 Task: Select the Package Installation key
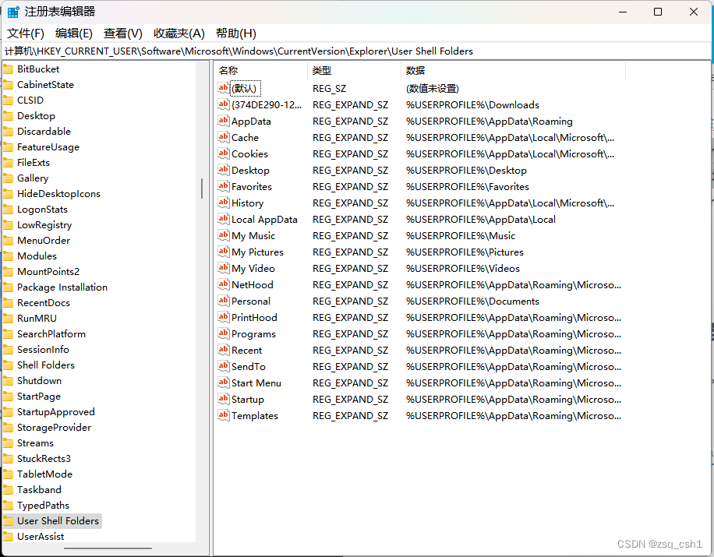(x=62, y=287)
